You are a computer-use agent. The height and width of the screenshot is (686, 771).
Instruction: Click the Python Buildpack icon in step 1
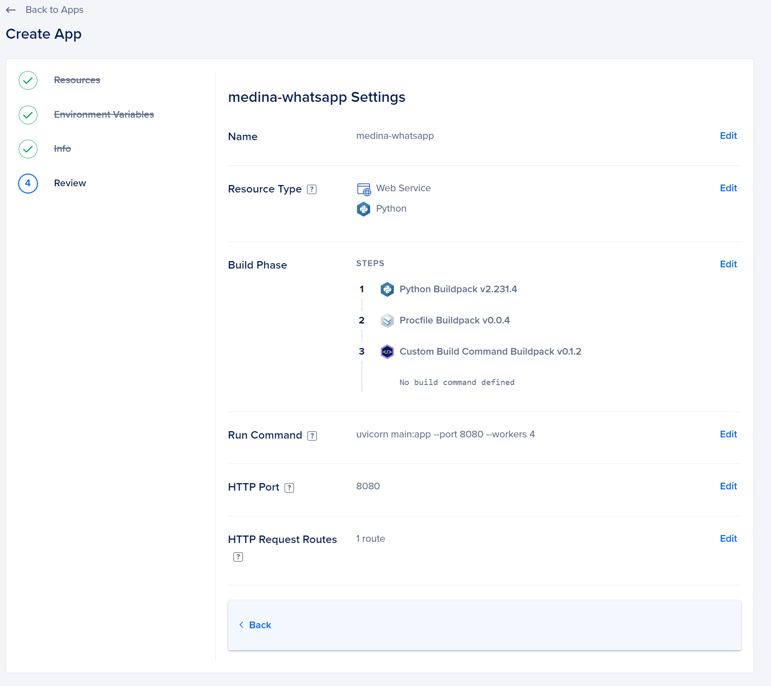pyautogui.click(x=387, y=289)
